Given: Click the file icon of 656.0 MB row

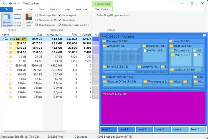Looking at the screenshot, I should pos(11,66).
